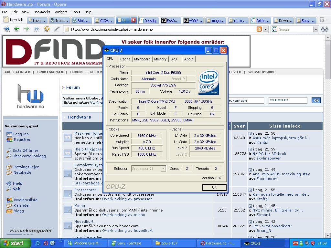The height and width of the screenshot is (248, 331).
Task: Open the Bookmarks menu
Action: click(x=42, y=12)
